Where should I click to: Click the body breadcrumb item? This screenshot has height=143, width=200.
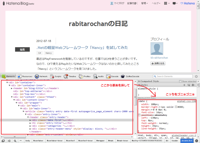27,141
